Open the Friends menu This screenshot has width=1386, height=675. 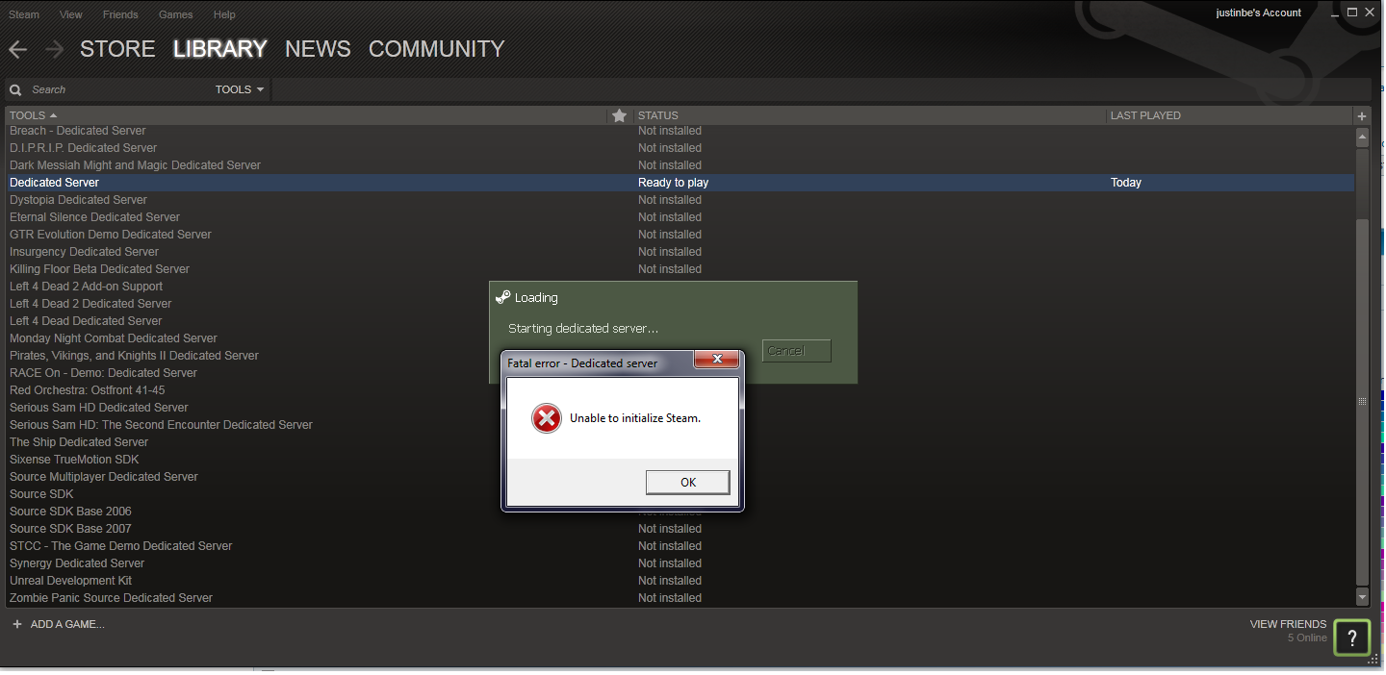point(120,14)
